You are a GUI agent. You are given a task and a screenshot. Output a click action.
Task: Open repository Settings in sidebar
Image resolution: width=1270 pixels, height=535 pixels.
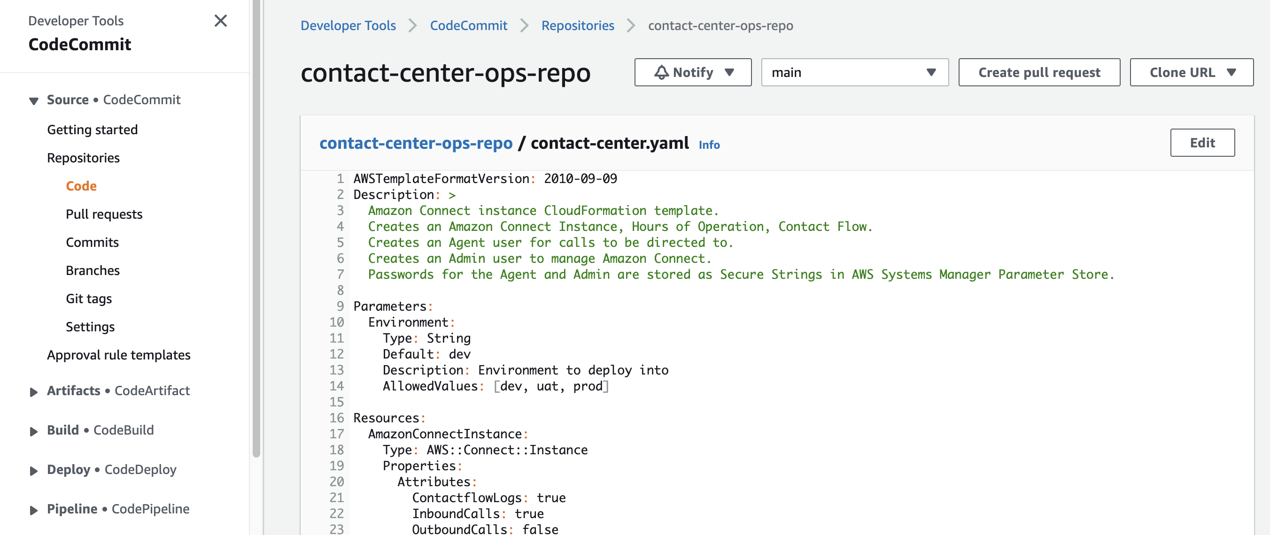click(90, 326)
